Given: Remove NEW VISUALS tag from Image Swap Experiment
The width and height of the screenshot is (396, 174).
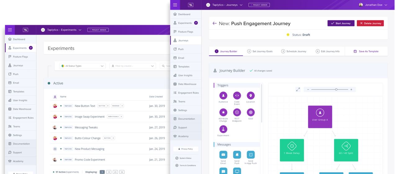Looking at the screenshot, I should tap(121, 117).
